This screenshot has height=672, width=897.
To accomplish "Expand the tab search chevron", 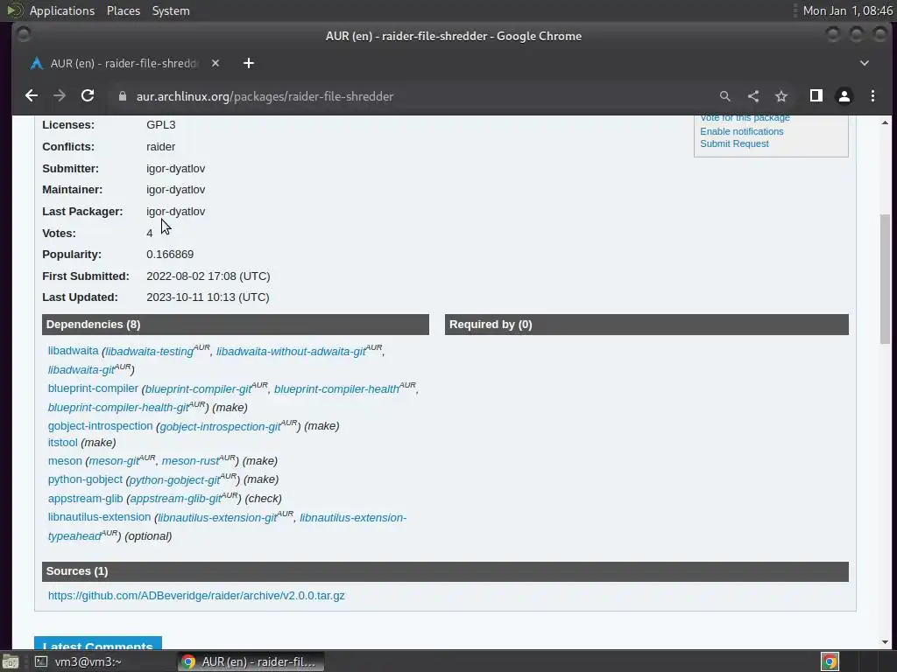I will pos(865,63).
